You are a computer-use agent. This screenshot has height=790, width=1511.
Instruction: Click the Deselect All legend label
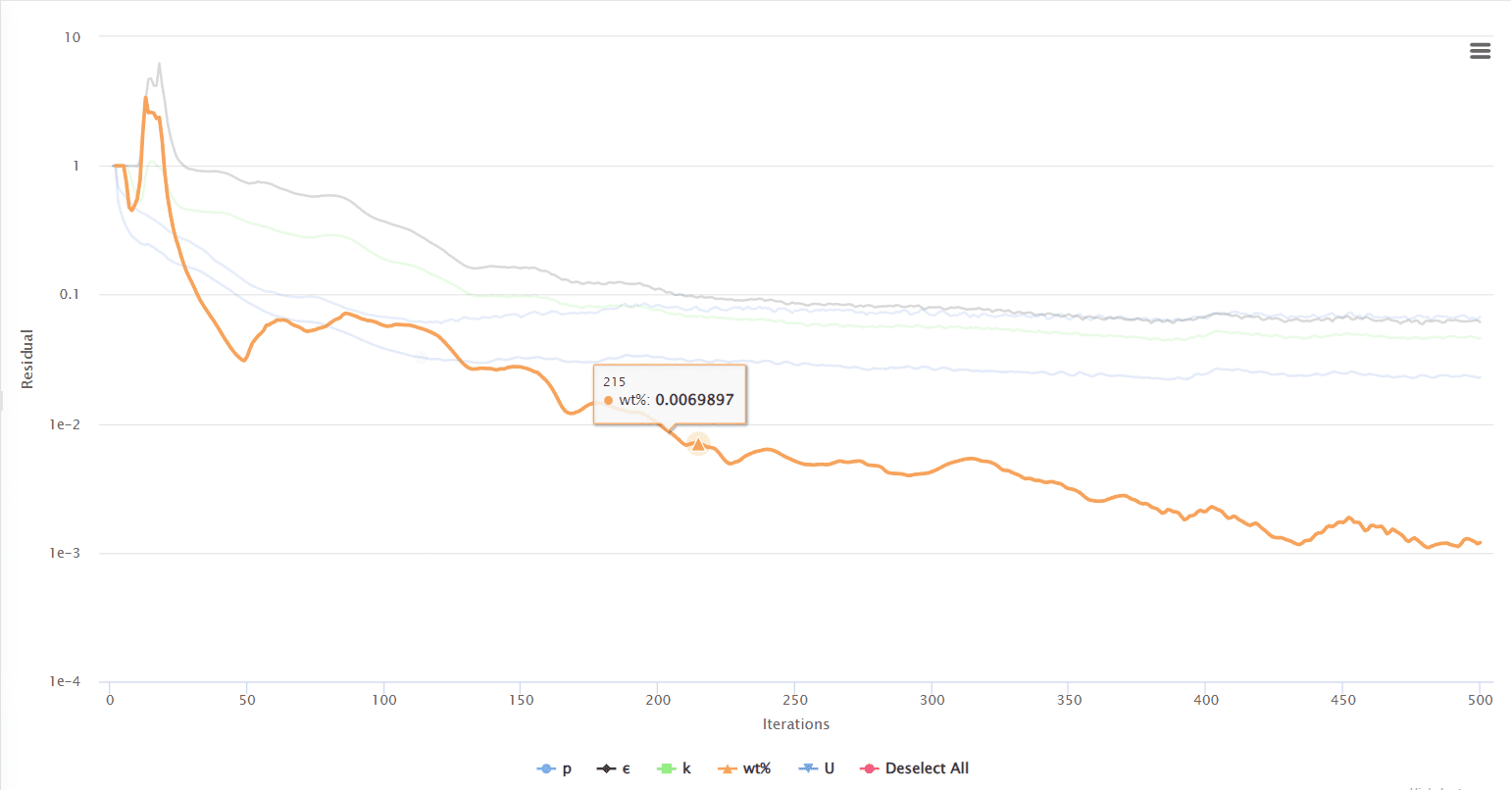[x=927, y=768]
